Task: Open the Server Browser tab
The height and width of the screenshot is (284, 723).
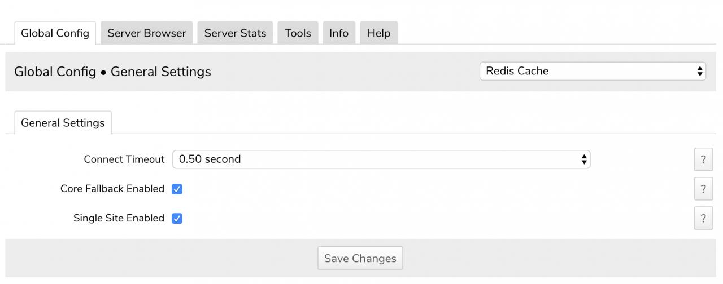Action: point(147,33)
